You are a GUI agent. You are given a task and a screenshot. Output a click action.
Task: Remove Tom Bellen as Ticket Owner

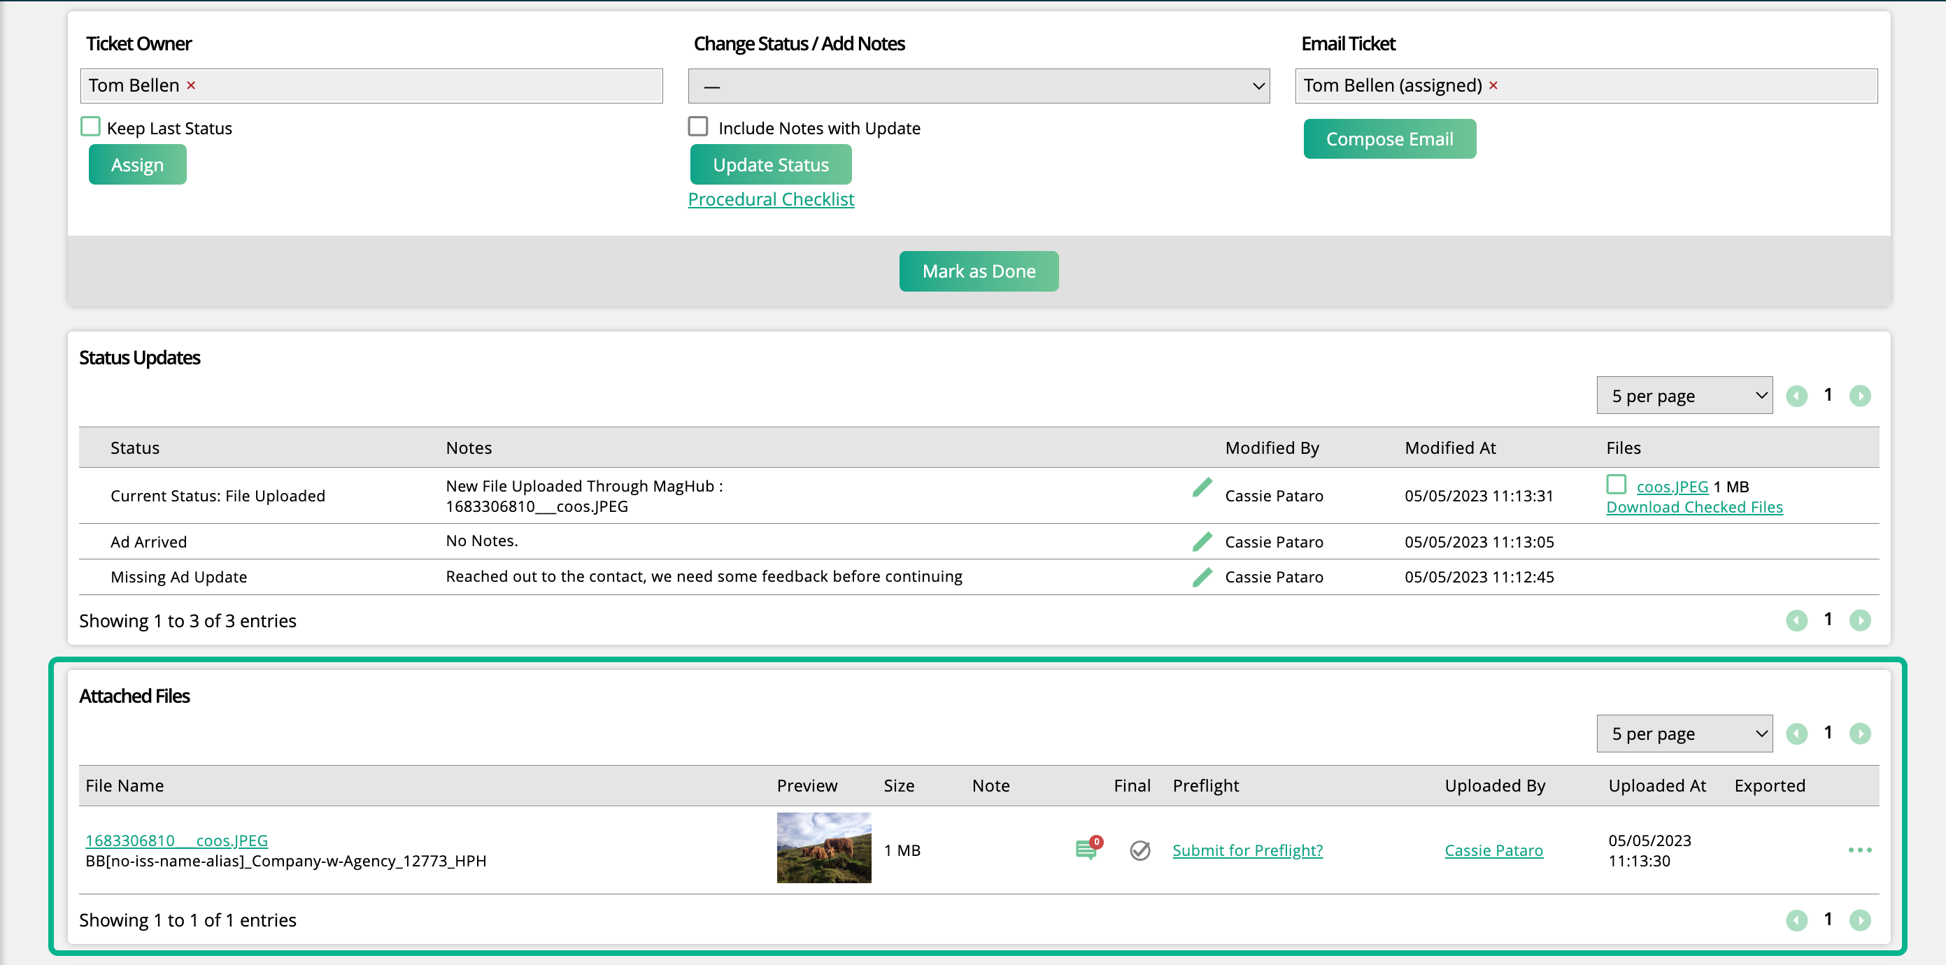[191, 85]
